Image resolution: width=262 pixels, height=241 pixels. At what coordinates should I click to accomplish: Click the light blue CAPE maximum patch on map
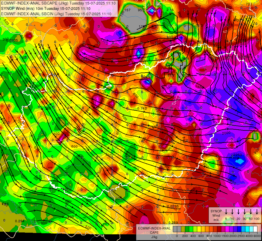click(x=240, y=161)
